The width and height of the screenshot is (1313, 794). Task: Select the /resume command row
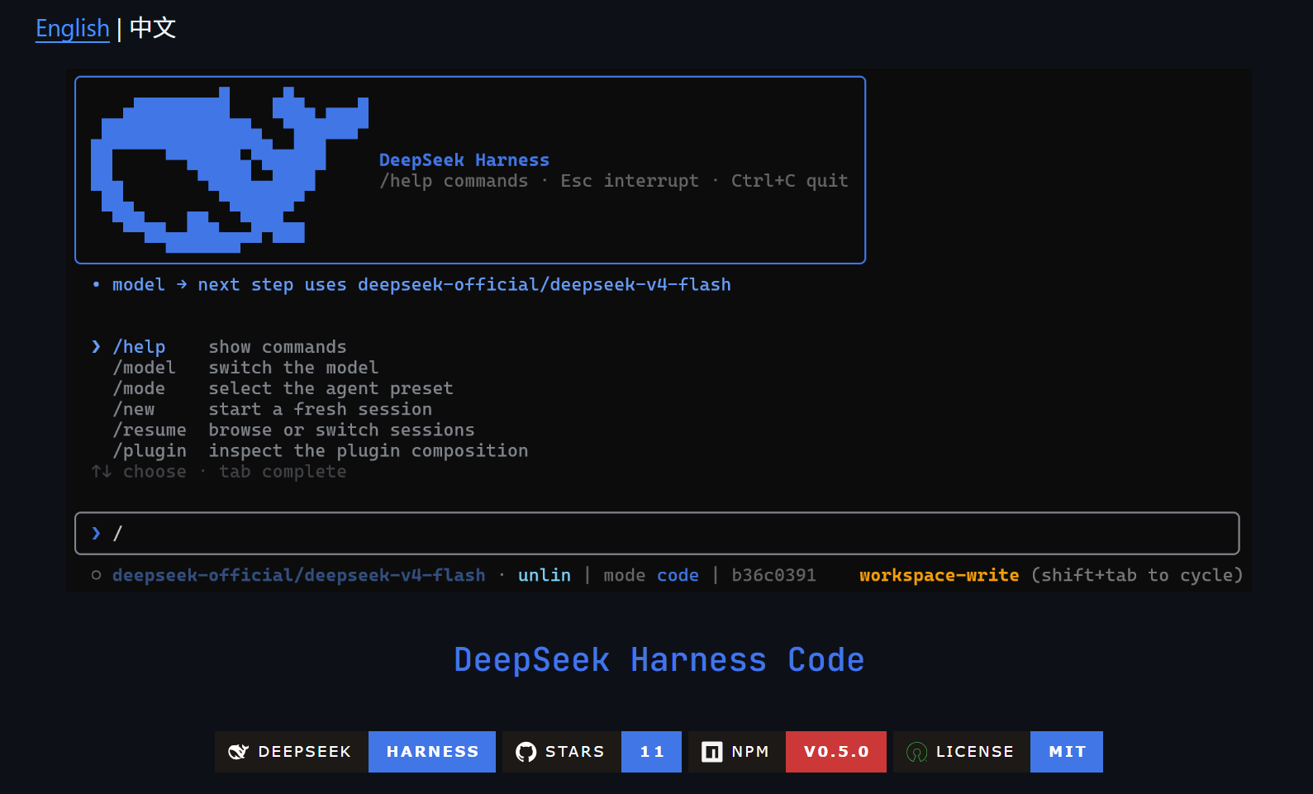point(293,430)
